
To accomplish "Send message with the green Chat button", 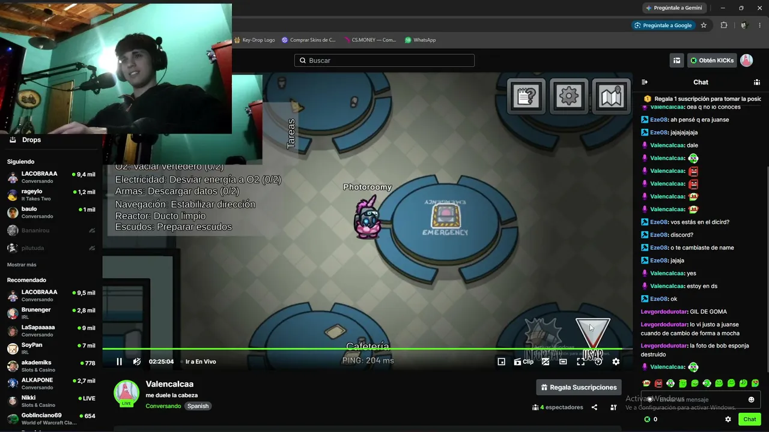I will [749, 419].
